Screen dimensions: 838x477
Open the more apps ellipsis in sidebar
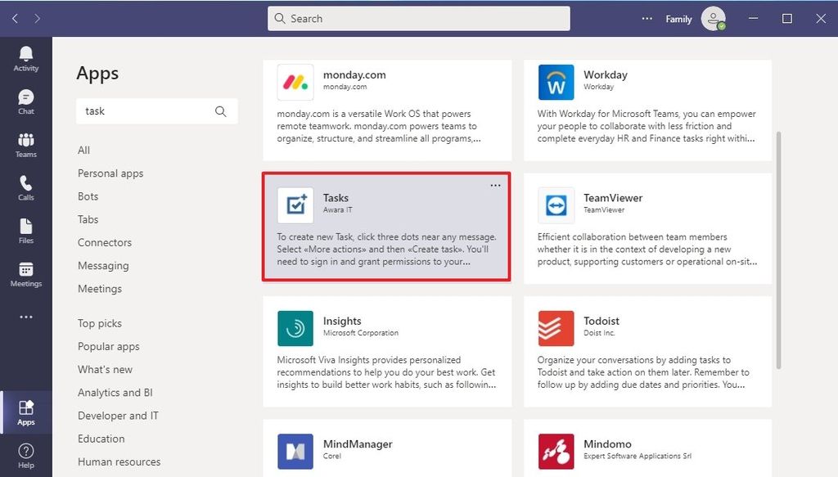click(x=25, y=315)
